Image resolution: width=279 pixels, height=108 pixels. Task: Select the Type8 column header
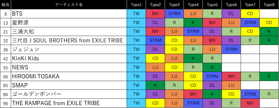(x=269, y=5)
